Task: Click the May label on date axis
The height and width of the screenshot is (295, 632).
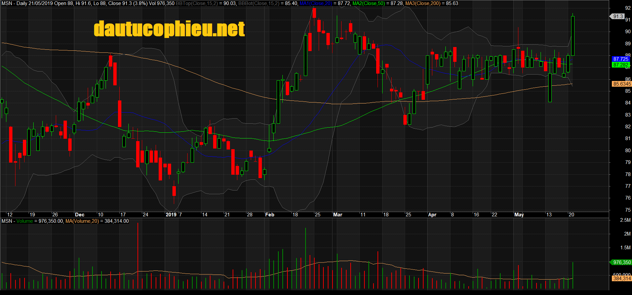Action: tap(519, 215)
